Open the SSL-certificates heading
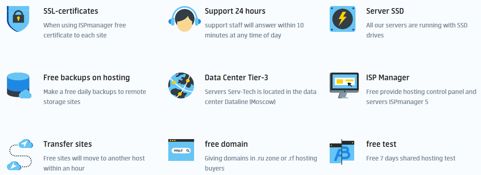 click(x=71, y=11)
